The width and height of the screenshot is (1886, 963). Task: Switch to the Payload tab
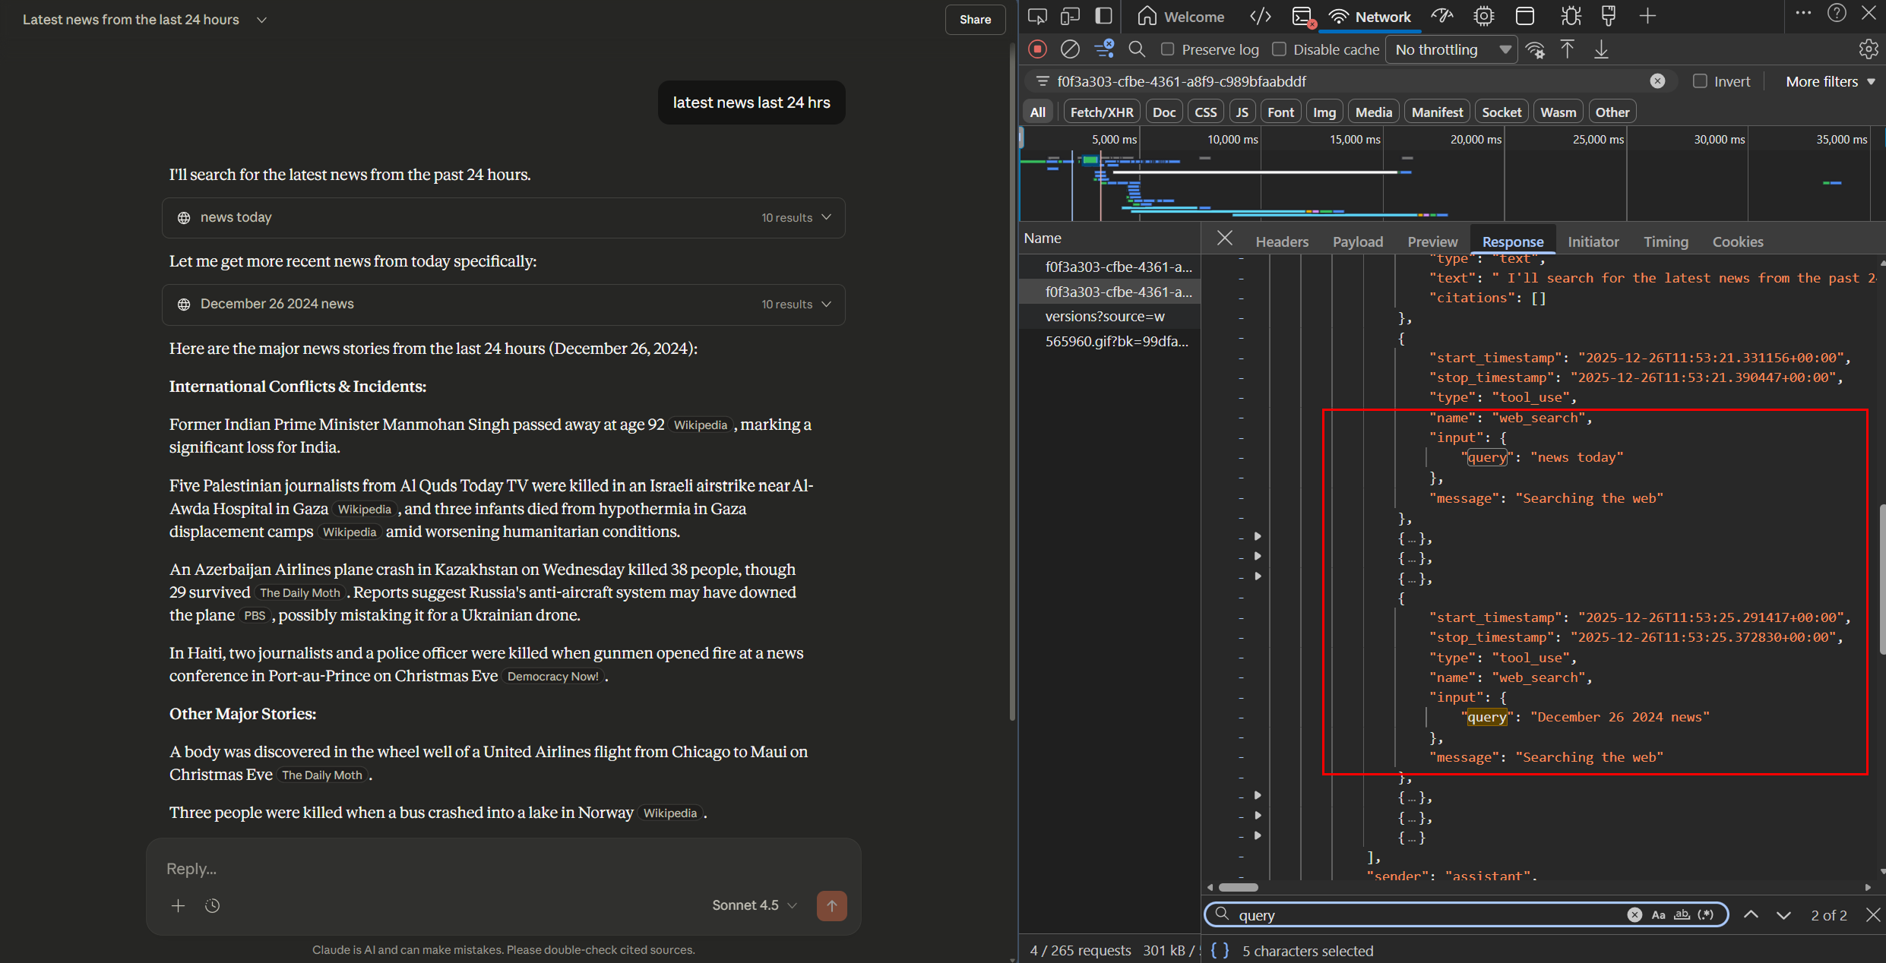[1357, 241]
